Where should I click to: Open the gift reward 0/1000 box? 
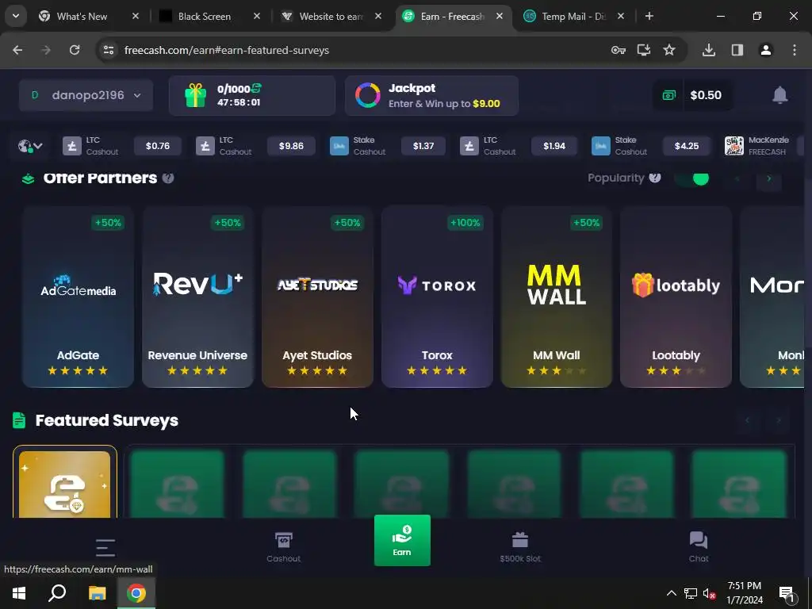point(251,95)
